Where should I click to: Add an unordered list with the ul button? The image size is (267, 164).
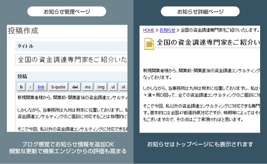coord(113,87)
